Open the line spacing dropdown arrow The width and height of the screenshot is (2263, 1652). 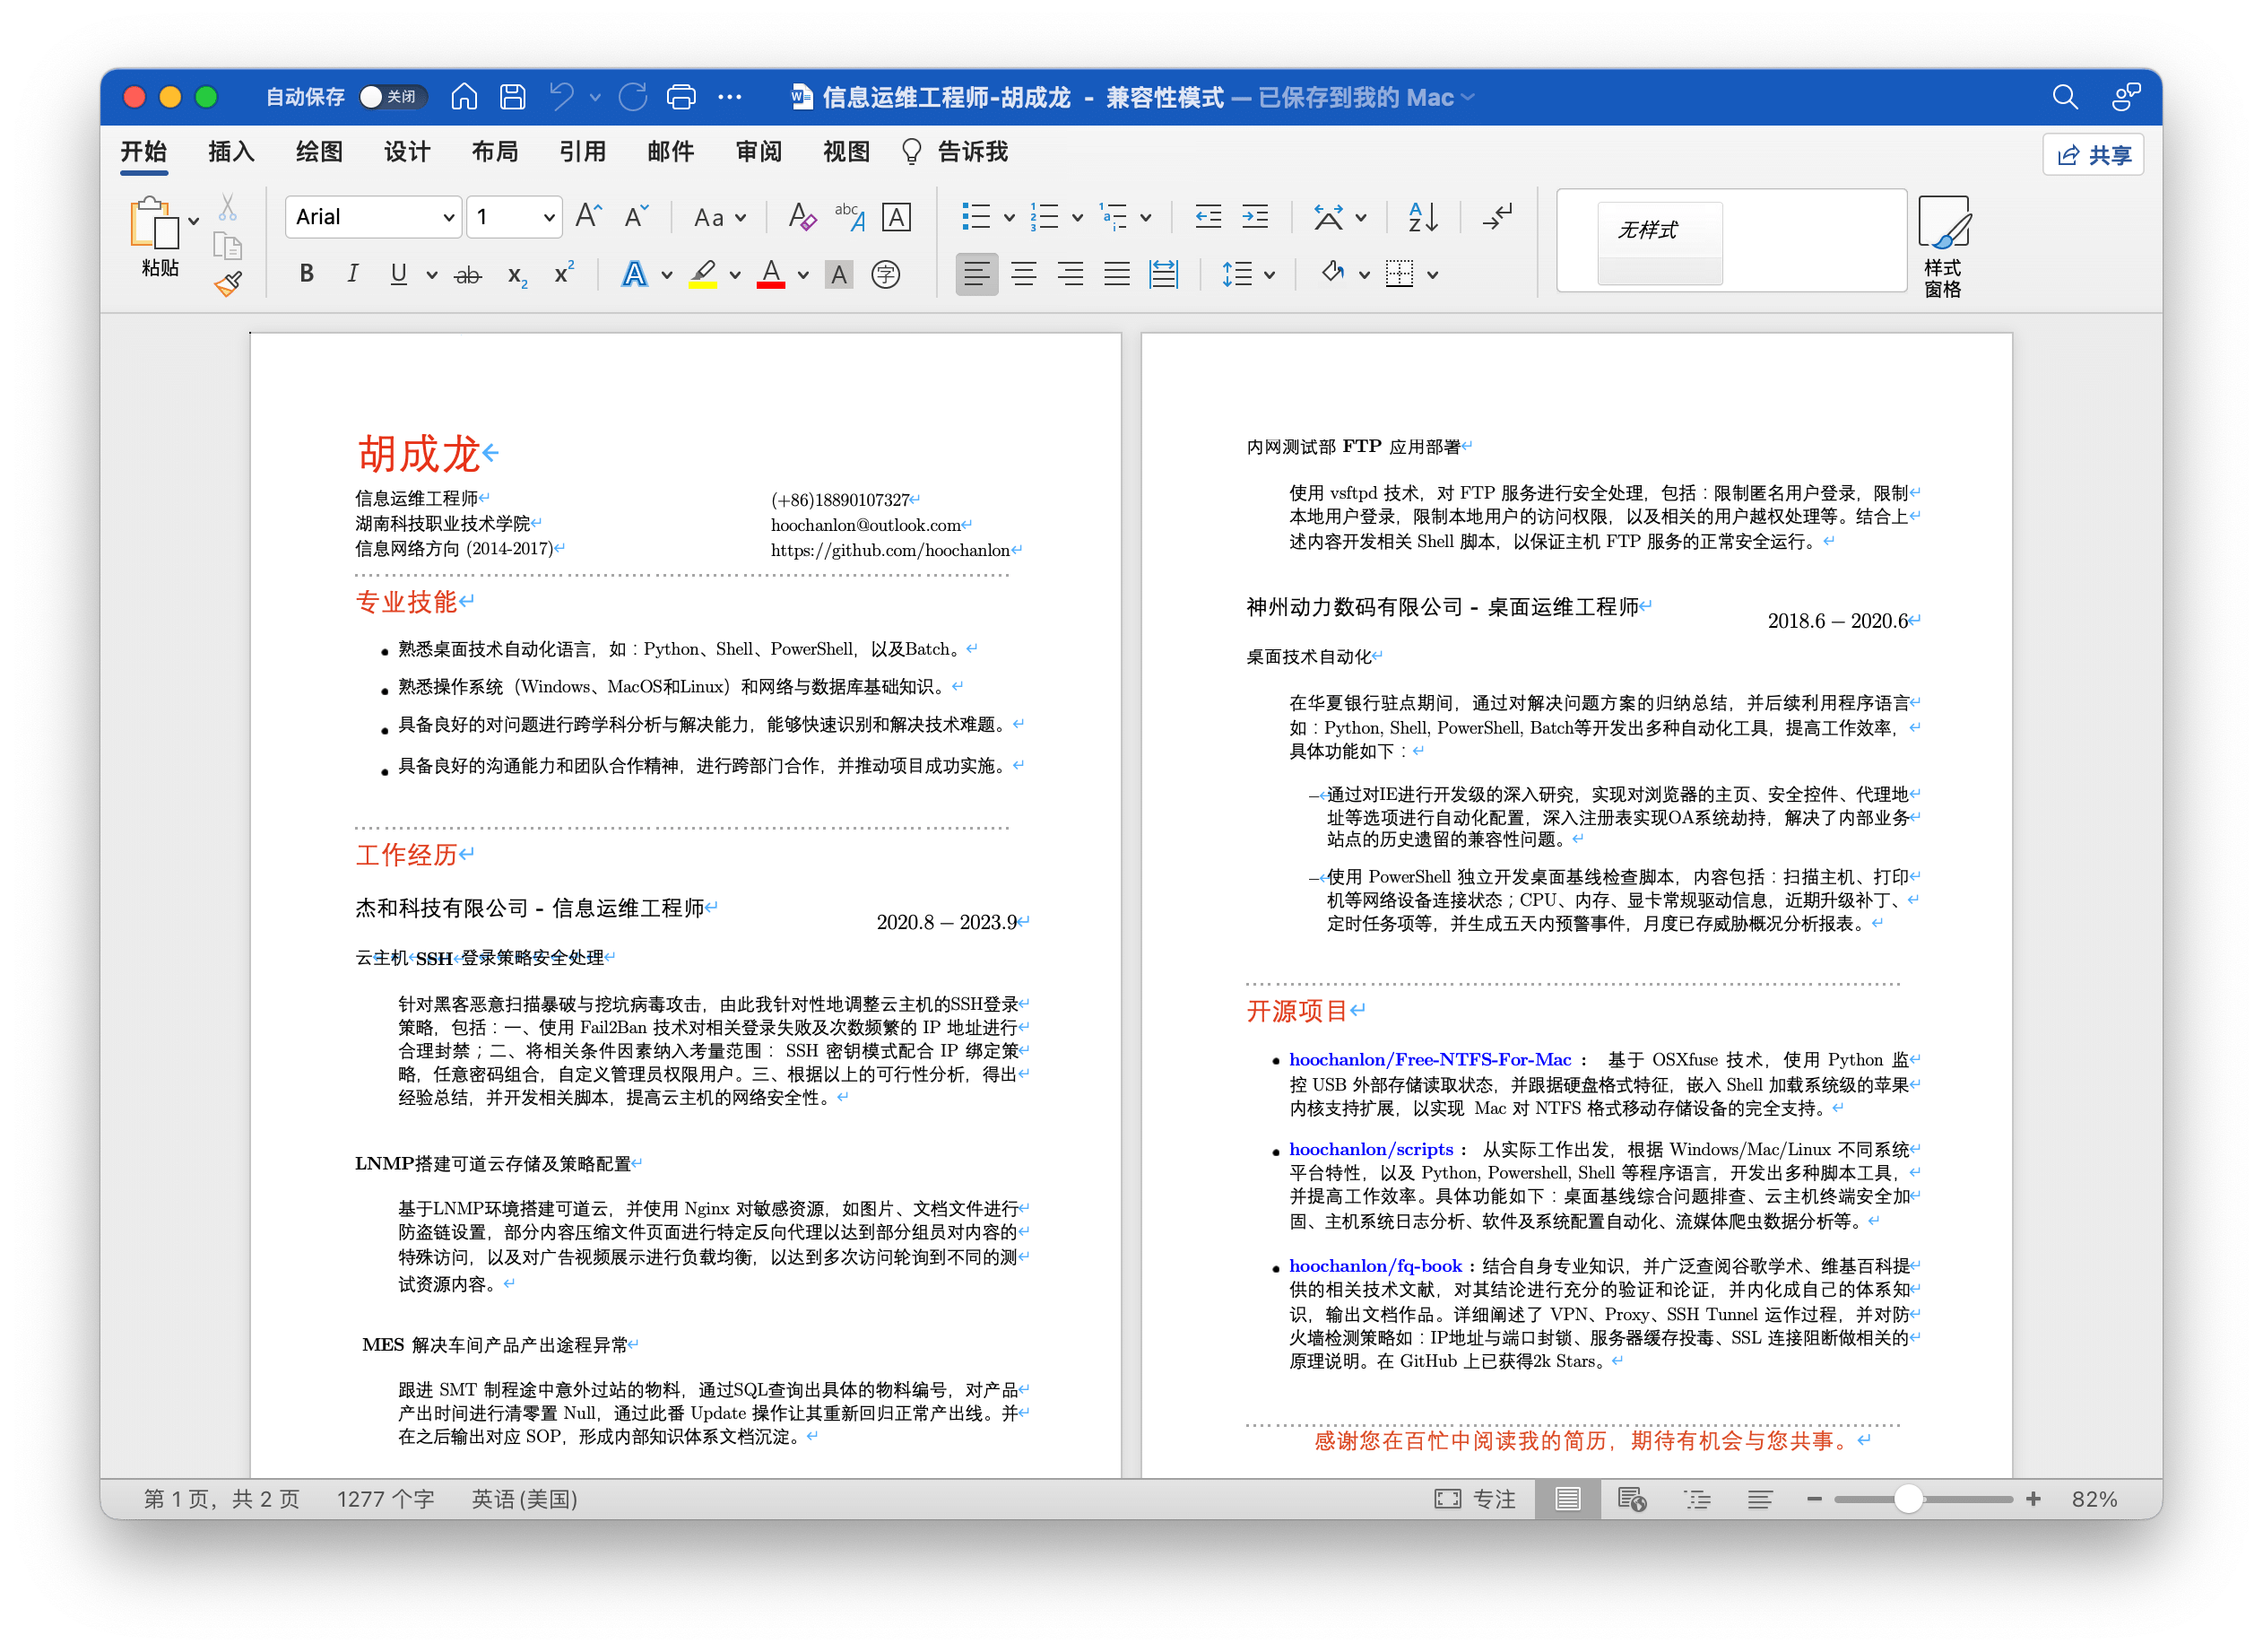(x=1270, y=275)
